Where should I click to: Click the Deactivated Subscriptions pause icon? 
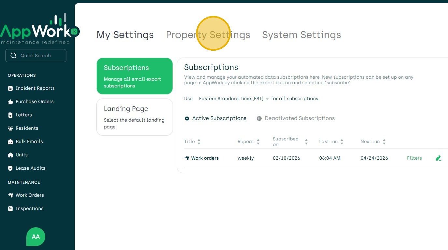(x=259, y=118)
